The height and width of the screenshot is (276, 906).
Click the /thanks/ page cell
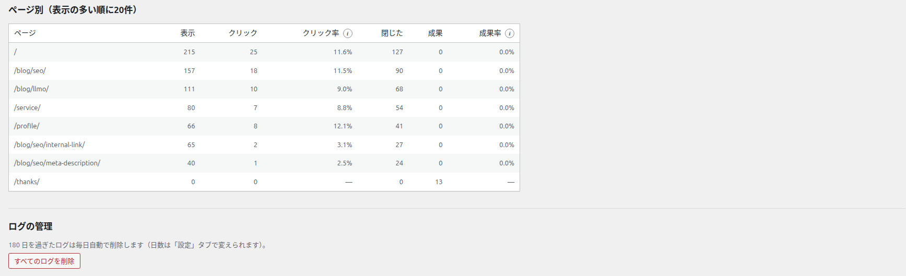[x=27, y=182]
